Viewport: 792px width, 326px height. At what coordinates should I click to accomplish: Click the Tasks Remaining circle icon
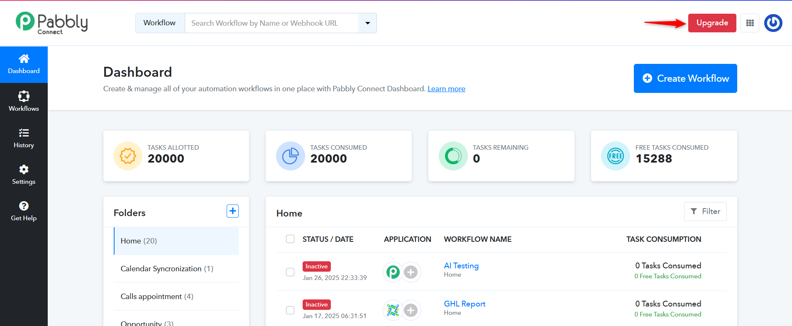coord(453,156)
